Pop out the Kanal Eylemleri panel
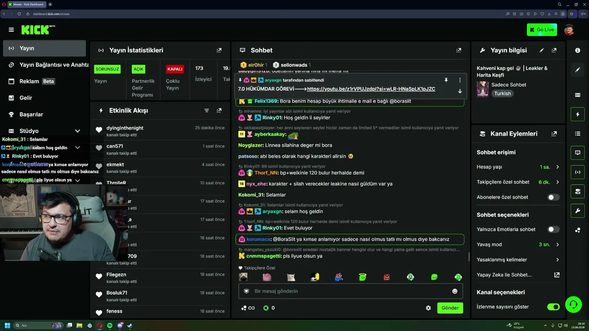589x331 pixels. point(554,134)
